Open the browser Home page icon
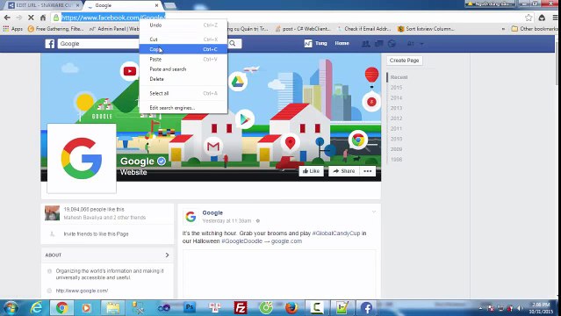This screenshot has height=316, width=561. coord(42,18)
